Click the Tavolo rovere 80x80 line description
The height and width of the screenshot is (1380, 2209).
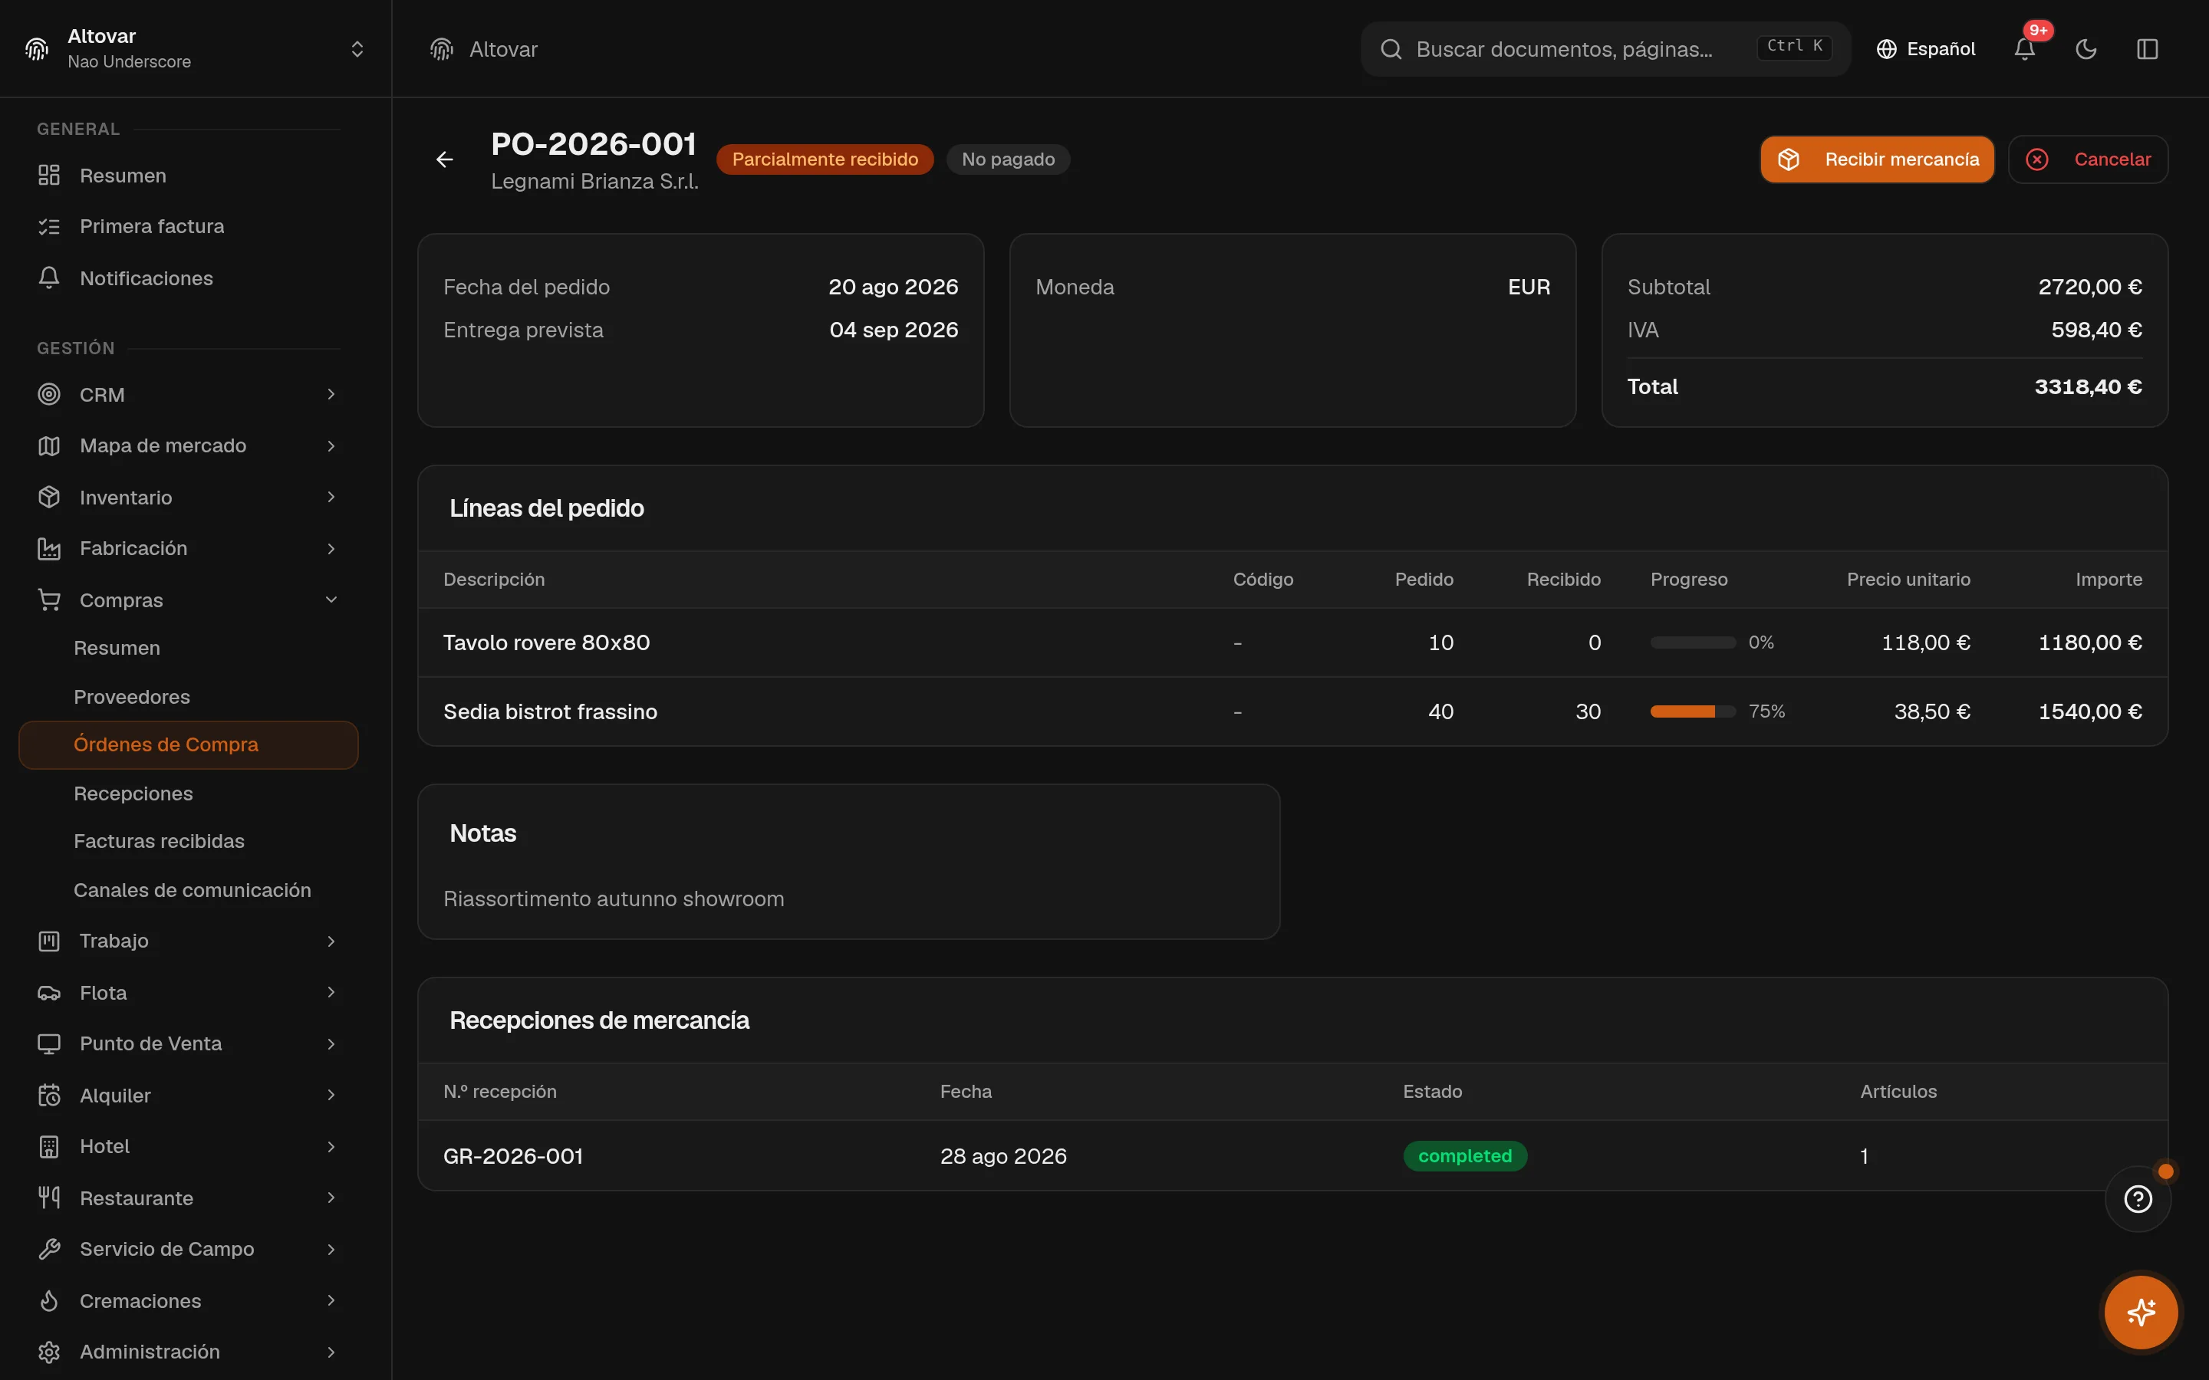click(546, 642)
